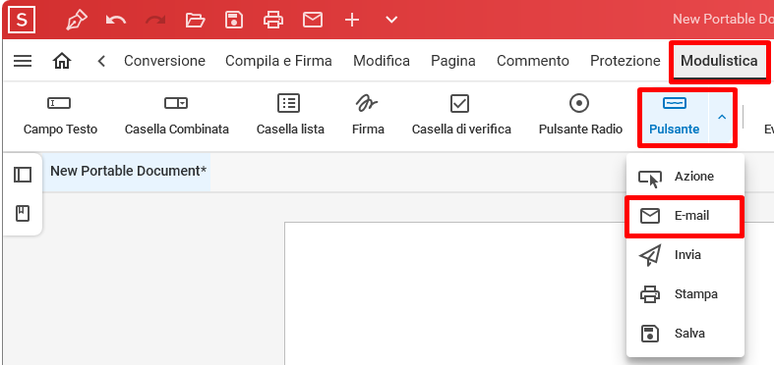The height and width of the screenshot is (365, 774).
Task: Click the red S application logo
Action: click(22, 20)
